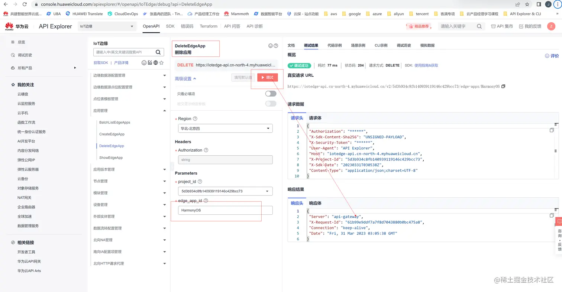Copy the response header JSON

(552, 215)
